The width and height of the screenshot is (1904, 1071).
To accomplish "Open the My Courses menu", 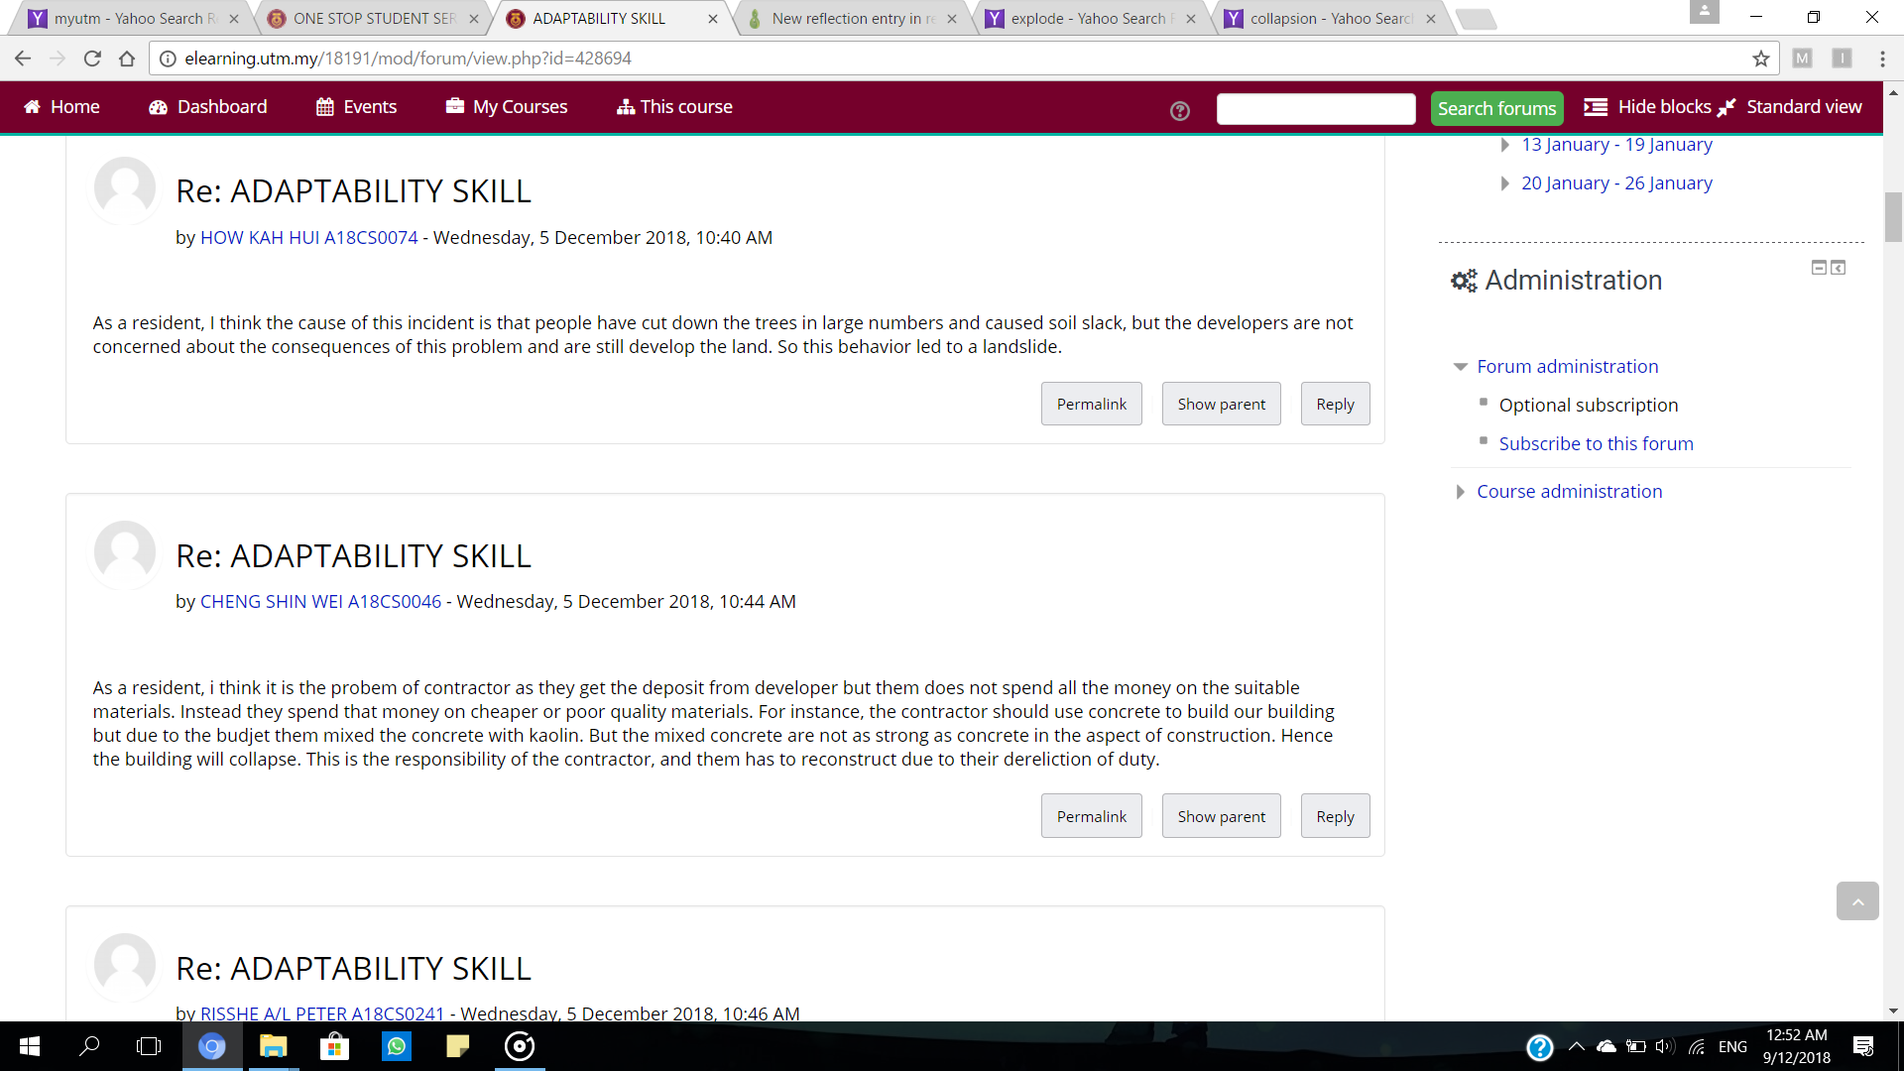I will pyautogui.click(x=507, y=107).
